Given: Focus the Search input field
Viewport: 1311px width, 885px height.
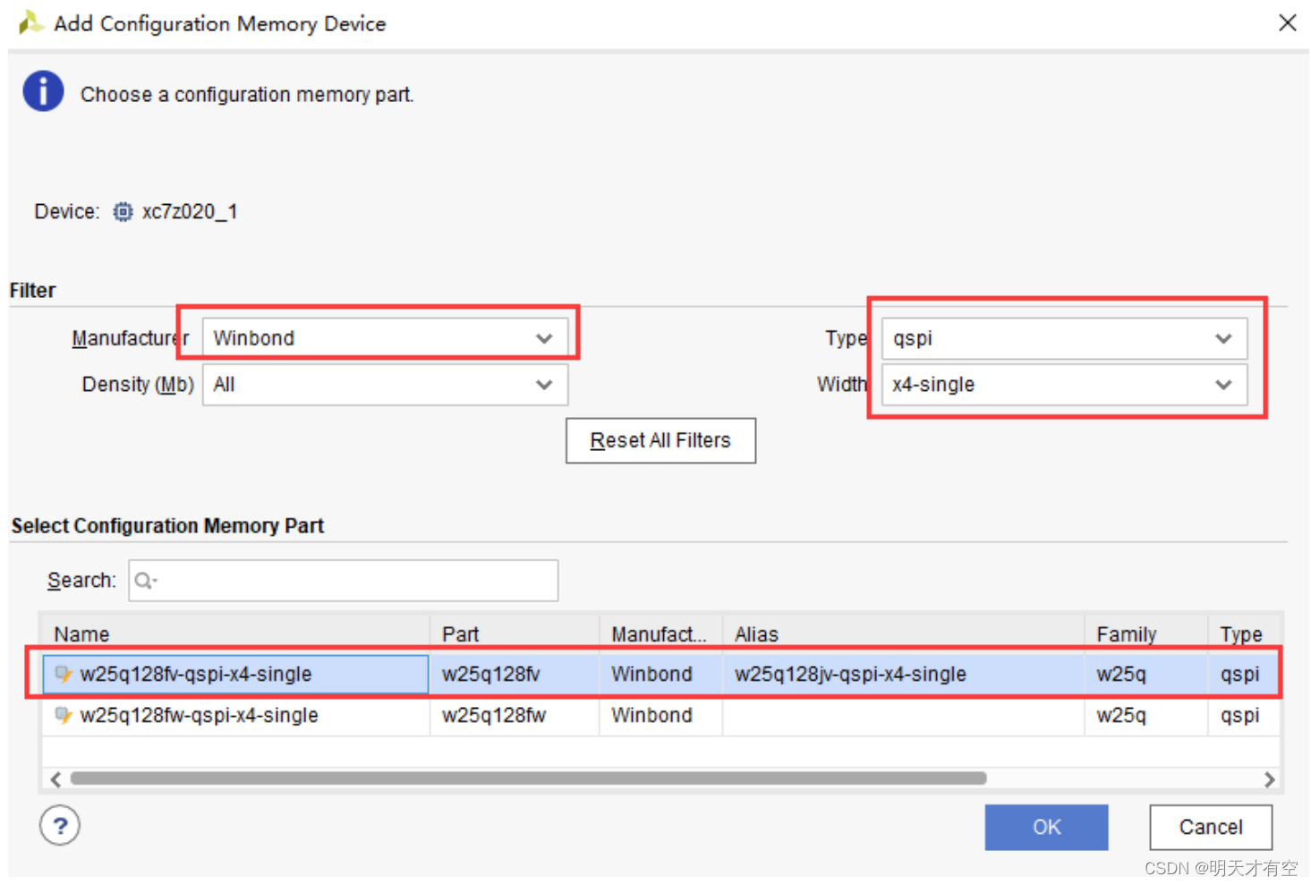Looking at the screenshot, I should pos(344,581).
